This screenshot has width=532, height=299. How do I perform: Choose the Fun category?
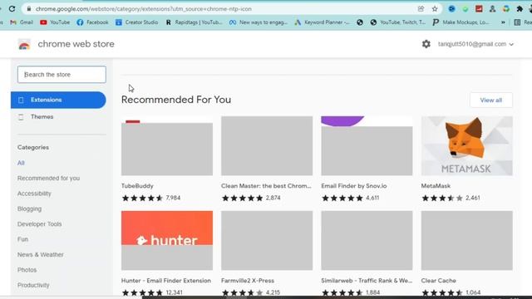[22, 239]
